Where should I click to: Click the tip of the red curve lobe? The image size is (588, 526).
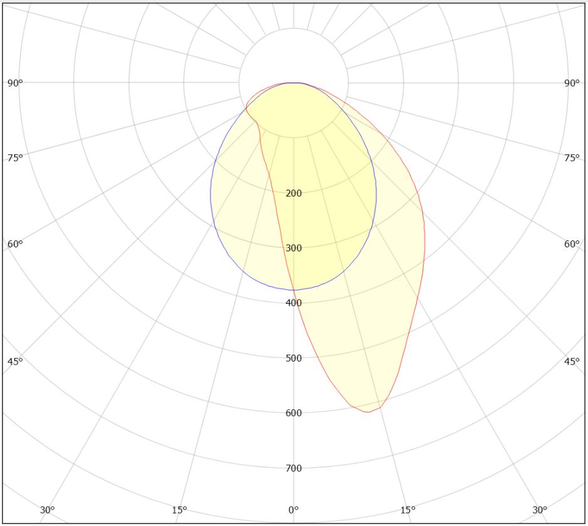click(368, 412)
